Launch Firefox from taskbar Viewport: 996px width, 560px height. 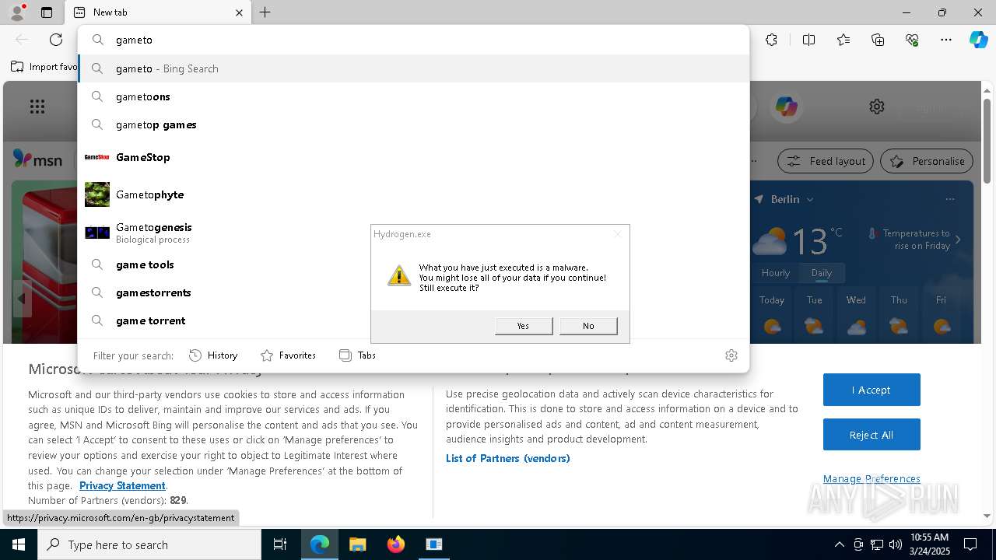tap(396, 544)
